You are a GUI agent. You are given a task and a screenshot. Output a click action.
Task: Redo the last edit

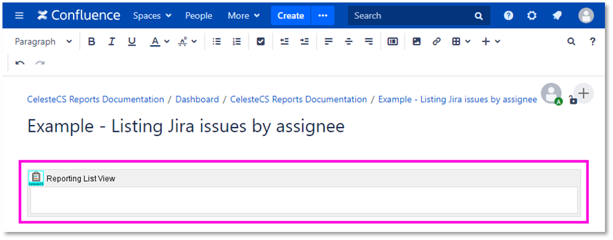[40, 63]
